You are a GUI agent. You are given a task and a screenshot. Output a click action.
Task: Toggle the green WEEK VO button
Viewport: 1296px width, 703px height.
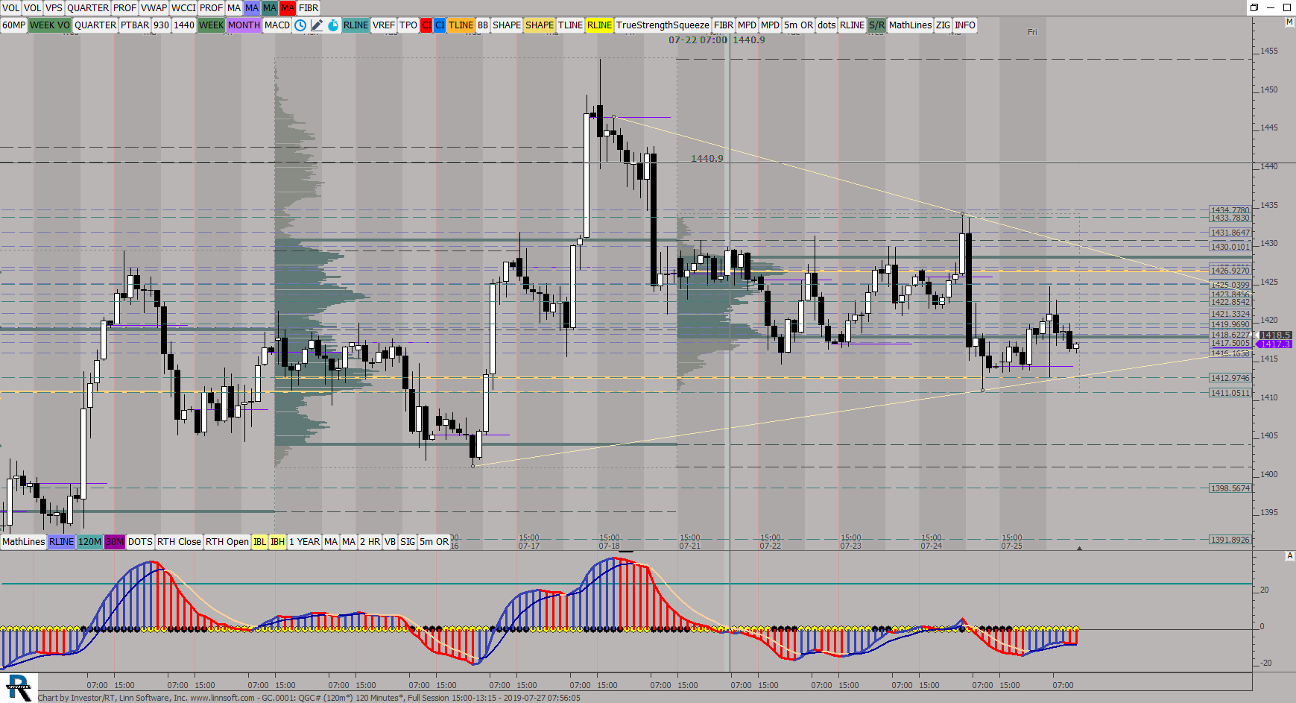[50, 25]
